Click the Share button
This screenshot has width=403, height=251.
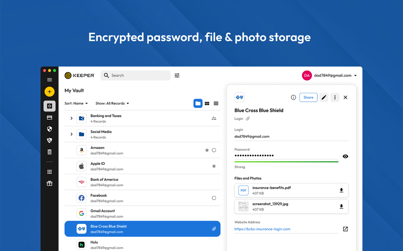[x=308, y=97]
